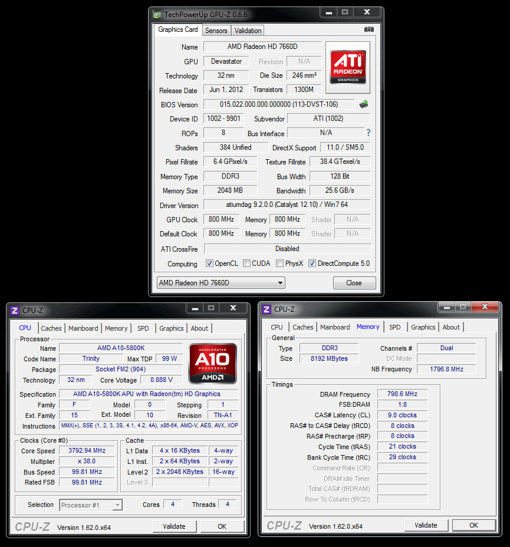This screenshot has height=547, width=510.
Task: Open SPD tab in left CPU-Z window
Action: point(143,328)
